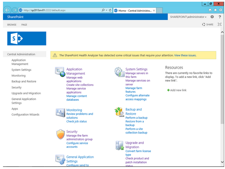Click the SharePoint help question mark
Image resolution: width=225 pixels, height=169 pixels.
(219, 17)
